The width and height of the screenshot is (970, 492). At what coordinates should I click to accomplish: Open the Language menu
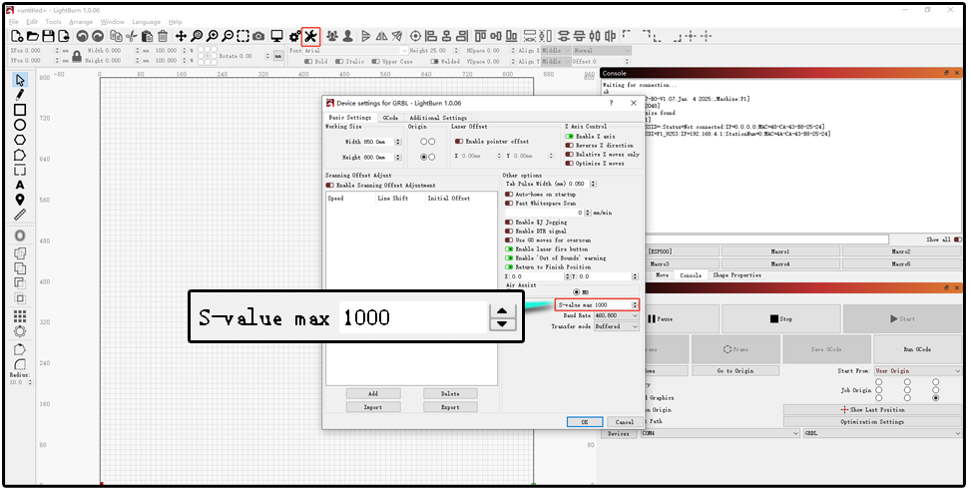click(x=146, y=22)
